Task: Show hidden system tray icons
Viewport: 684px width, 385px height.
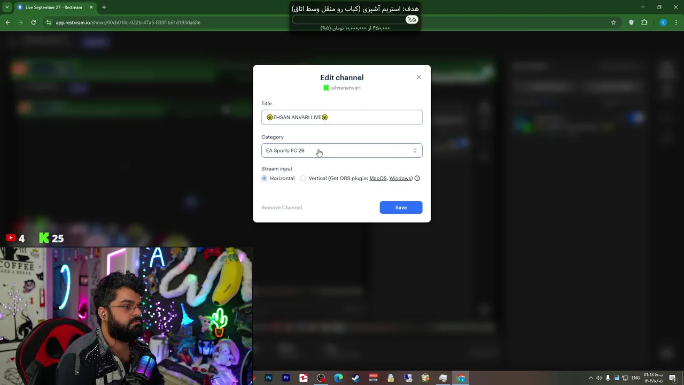Action: 590,378
